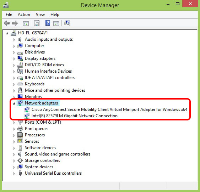This screenshot has width=200, height=192.
Task: Click the Forward arrow toolbar icon
Action: pos(15,23)
